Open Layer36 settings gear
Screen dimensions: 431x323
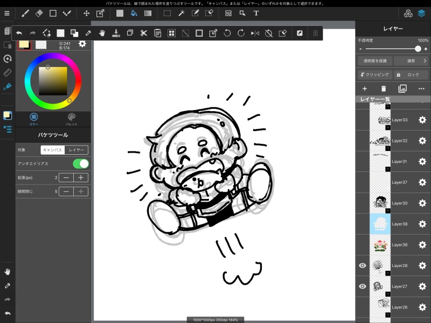[422, 245]
